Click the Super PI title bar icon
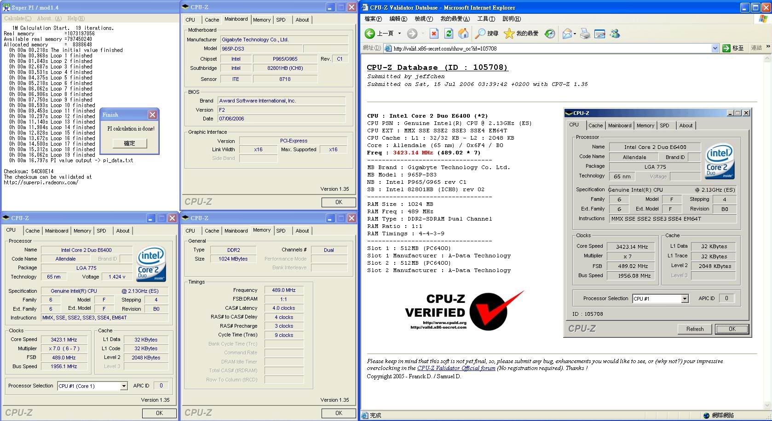Image resolution: width=772 pixels, height=421 pixels. tap(6, 7)
